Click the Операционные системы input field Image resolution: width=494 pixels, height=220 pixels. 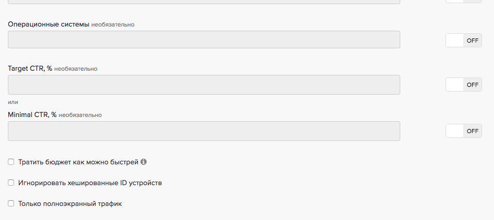[204, 40]
